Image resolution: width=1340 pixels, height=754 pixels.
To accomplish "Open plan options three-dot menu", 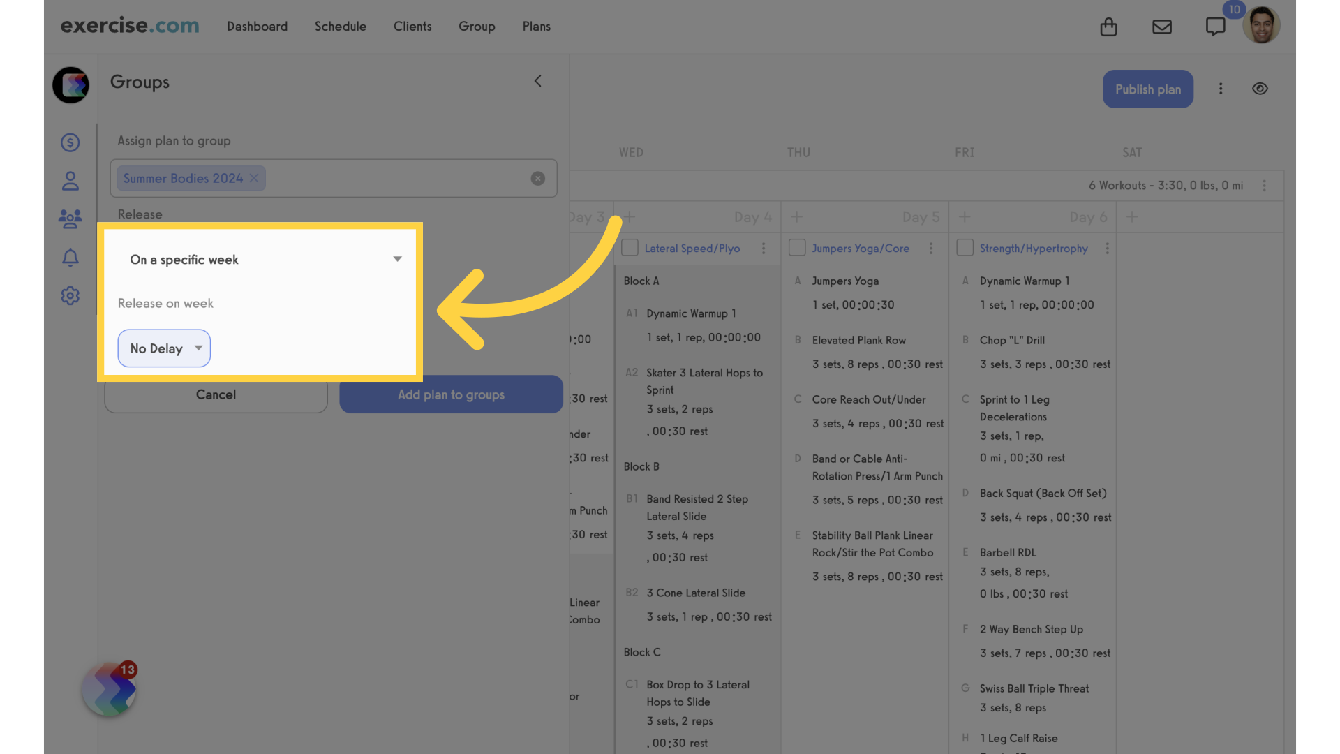I will (x=1221, y=89).
